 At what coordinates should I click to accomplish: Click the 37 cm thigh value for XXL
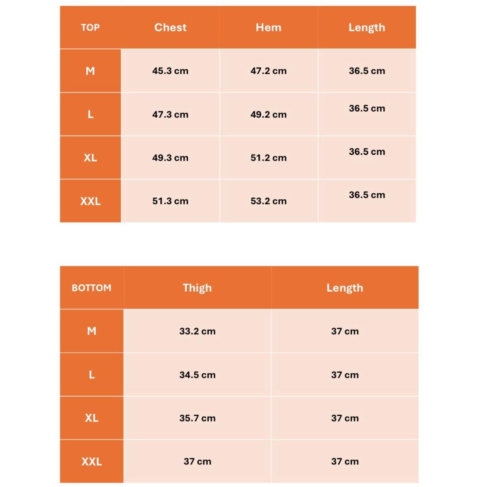(x=197, y=461)
